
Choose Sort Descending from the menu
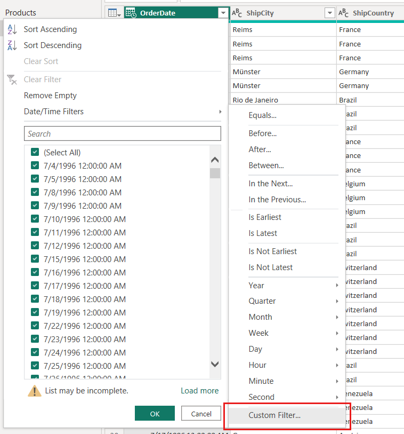tap(53, 45)
